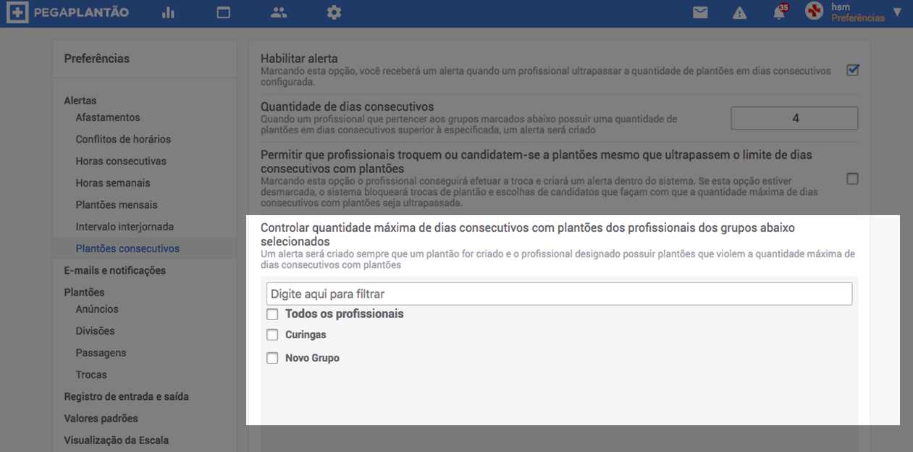Select Anúncios in sidebar
Image resolution: width=913 pixels, height=452 pixels.
click(97, 309)
